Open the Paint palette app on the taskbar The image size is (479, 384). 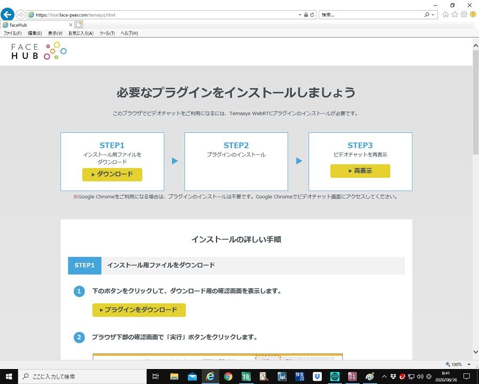pos(370,377)
